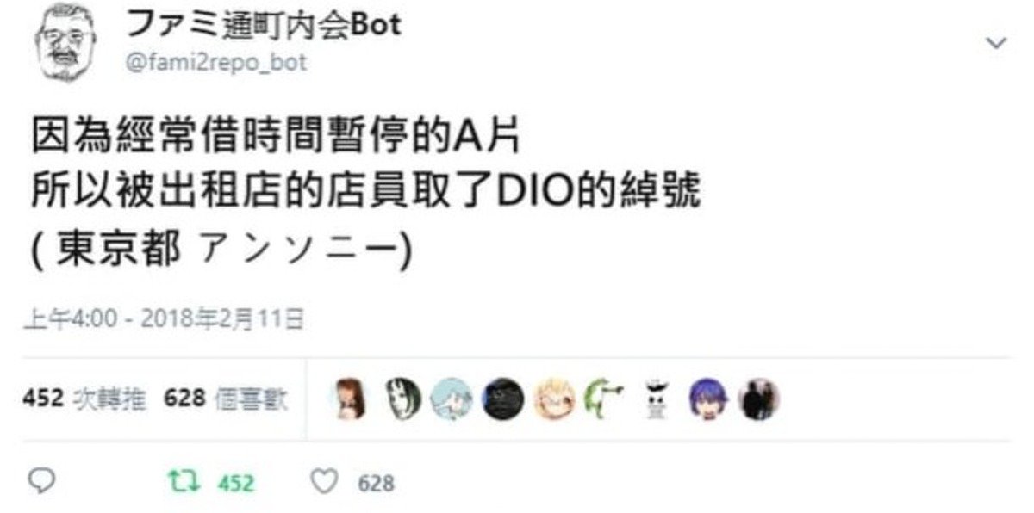
Task: Open the tweet timestamp 上午4:00 2018年2月11日
Action: (x=164, y=319)
